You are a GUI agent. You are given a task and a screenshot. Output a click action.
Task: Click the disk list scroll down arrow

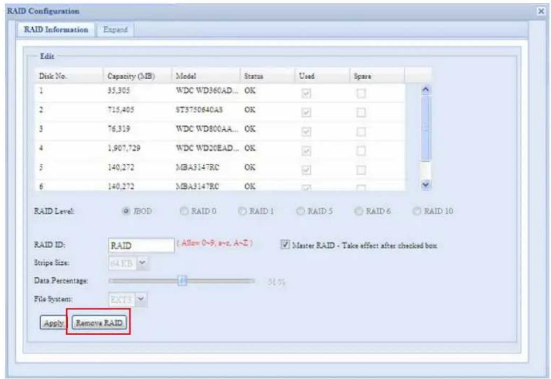[426, 185]
